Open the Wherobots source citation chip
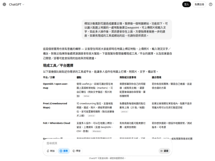Screen dimensions: 215x161 click(96, 131)
